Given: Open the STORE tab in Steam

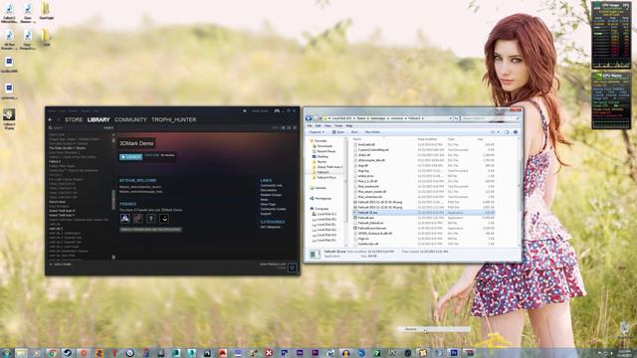Looking at the screenshot, I should [x=74, y=119].
